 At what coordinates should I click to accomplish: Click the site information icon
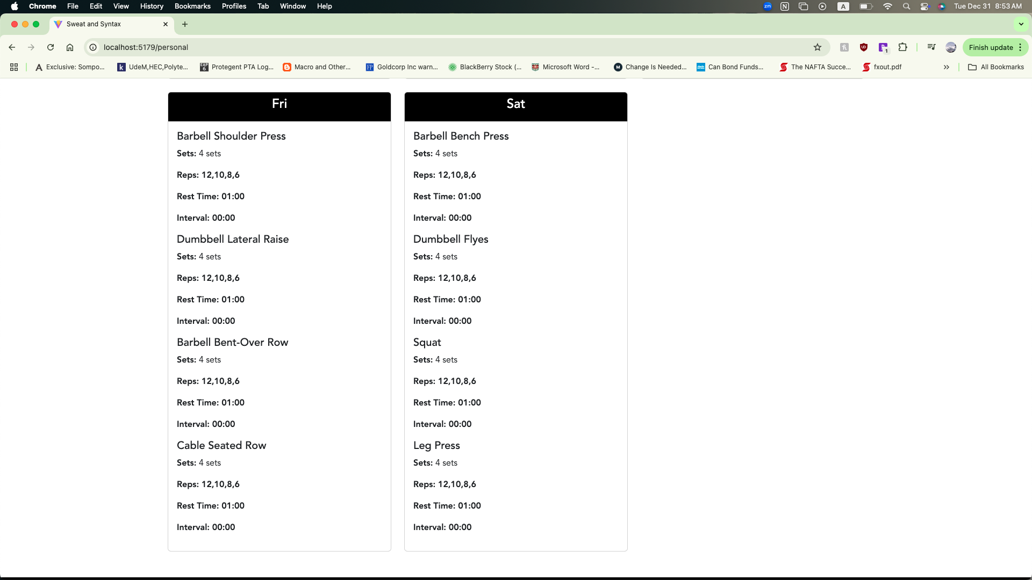point(93,47)
